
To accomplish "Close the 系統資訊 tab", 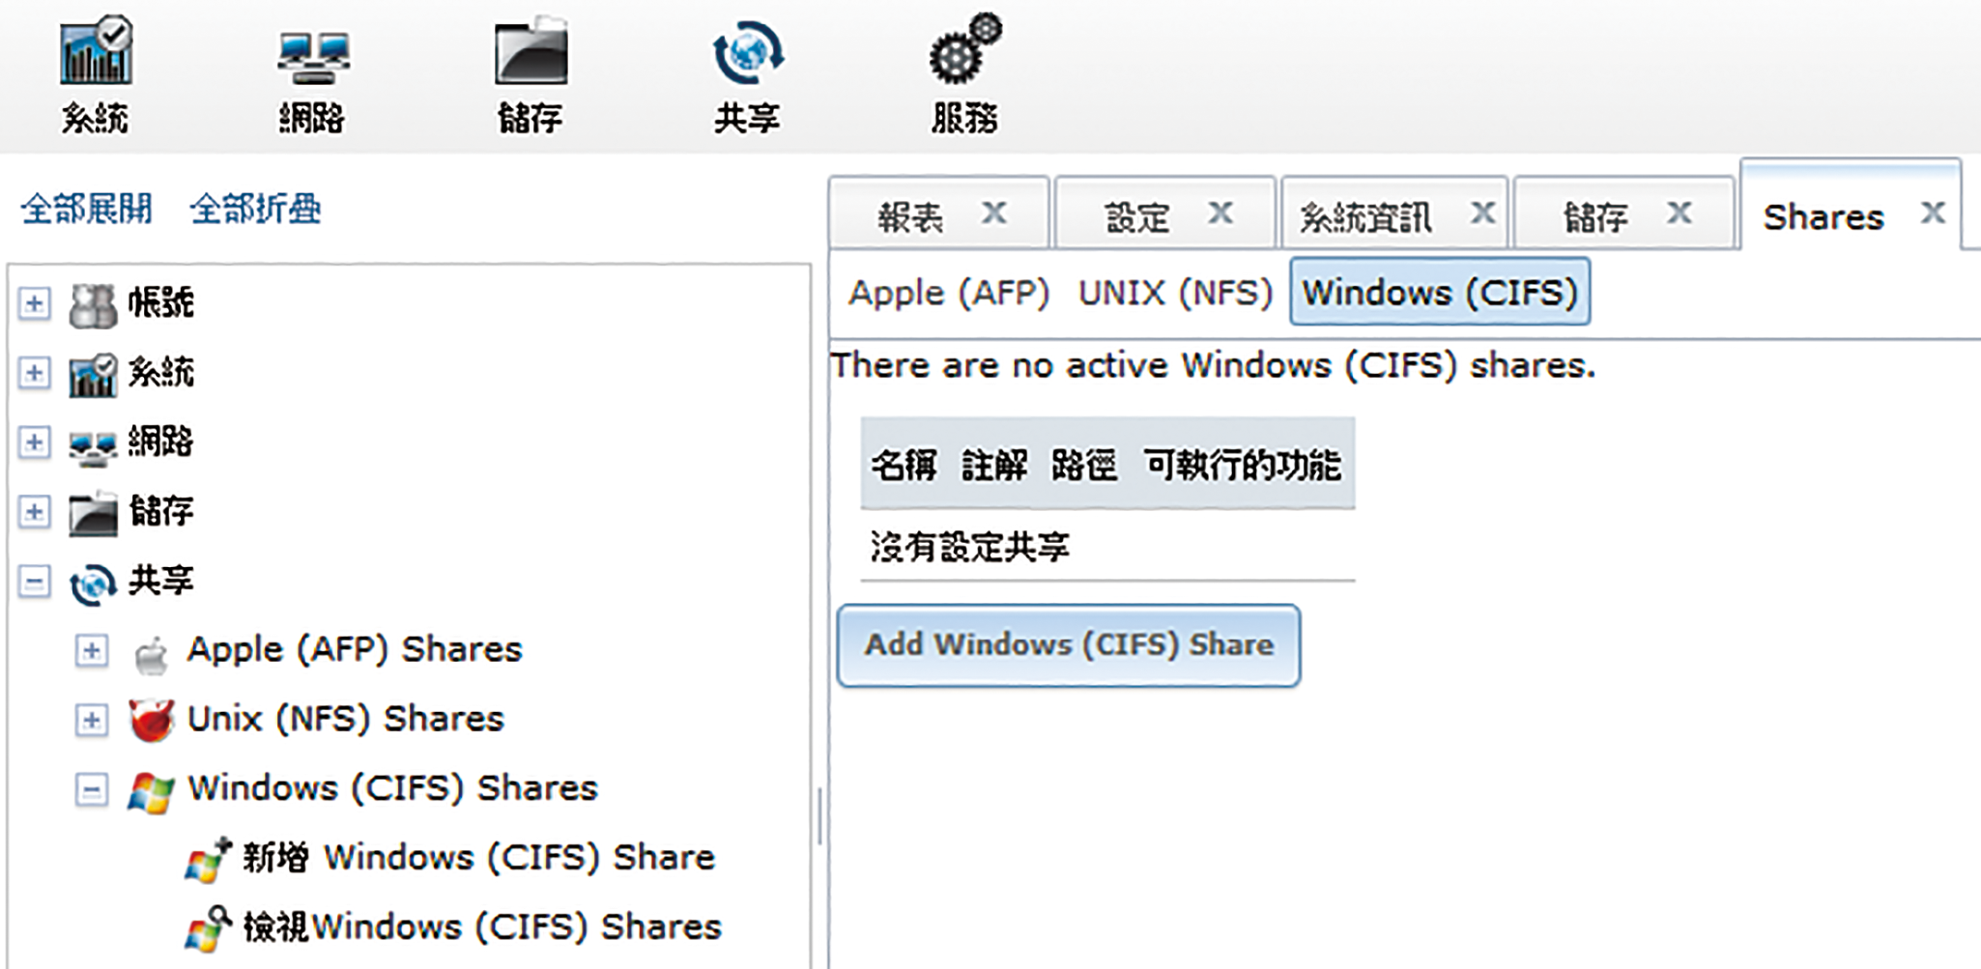I will [x=1483, y=212].
